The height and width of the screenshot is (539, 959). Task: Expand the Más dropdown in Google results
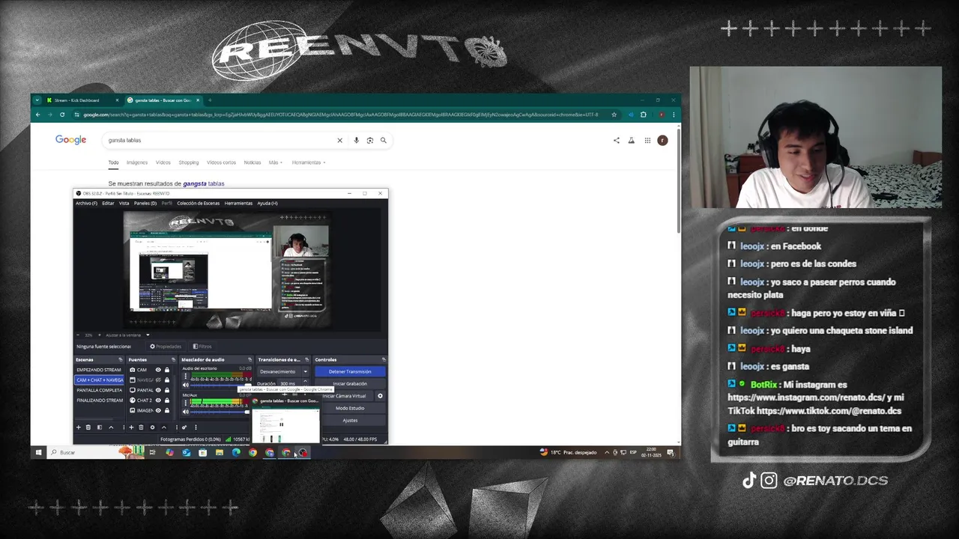point(275,162)
